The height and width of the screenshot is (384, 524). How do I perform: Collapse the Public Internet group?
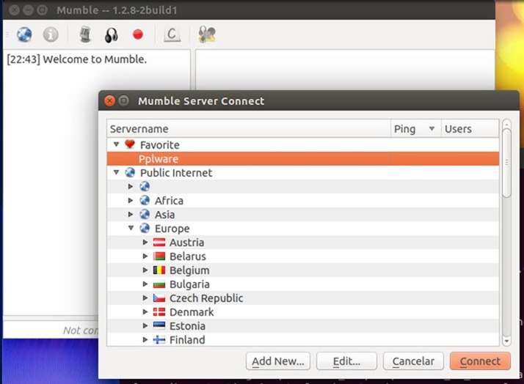click(116, 172)
